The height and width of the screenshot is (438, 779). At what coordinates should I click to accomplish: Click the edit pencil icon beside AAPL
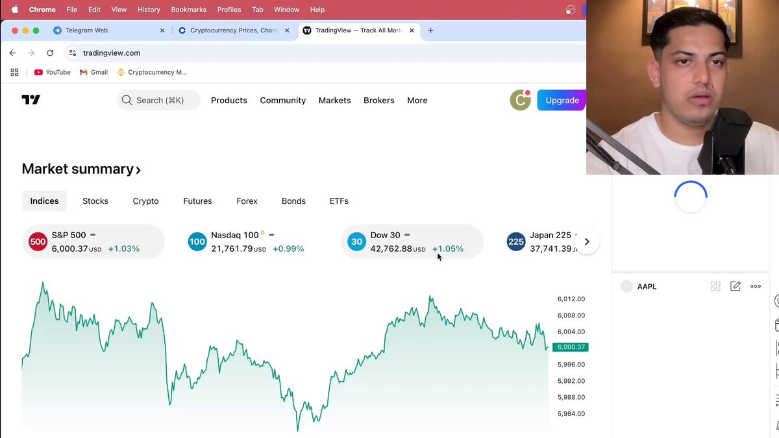tap(736, 286)
